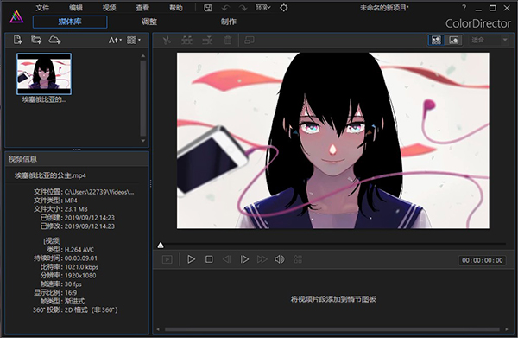Click the cloud download icon
Screen dimensions: 518x338
pyautogui.click(x=54, y=40)
